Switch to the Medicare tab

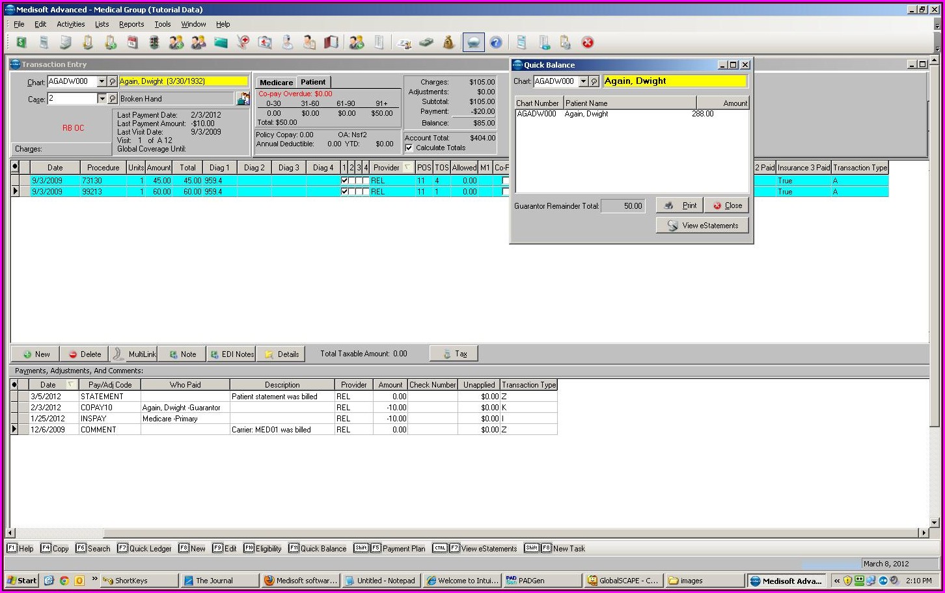click(276, 83)
